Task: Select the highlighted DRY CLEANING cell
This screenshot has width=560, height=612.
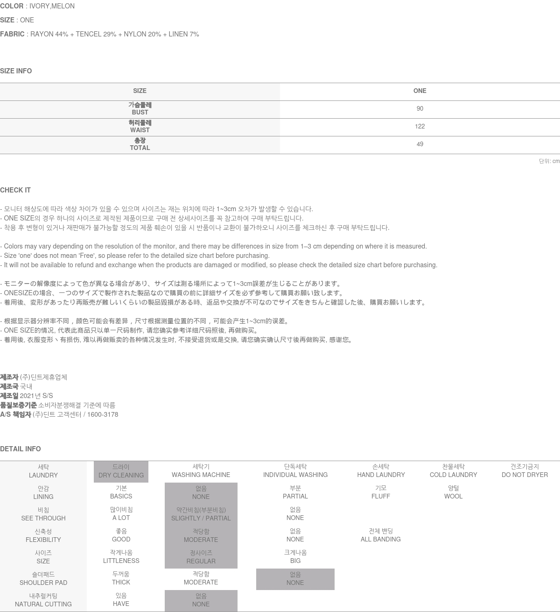Action: pyautogui.click(x=121, y=471)
